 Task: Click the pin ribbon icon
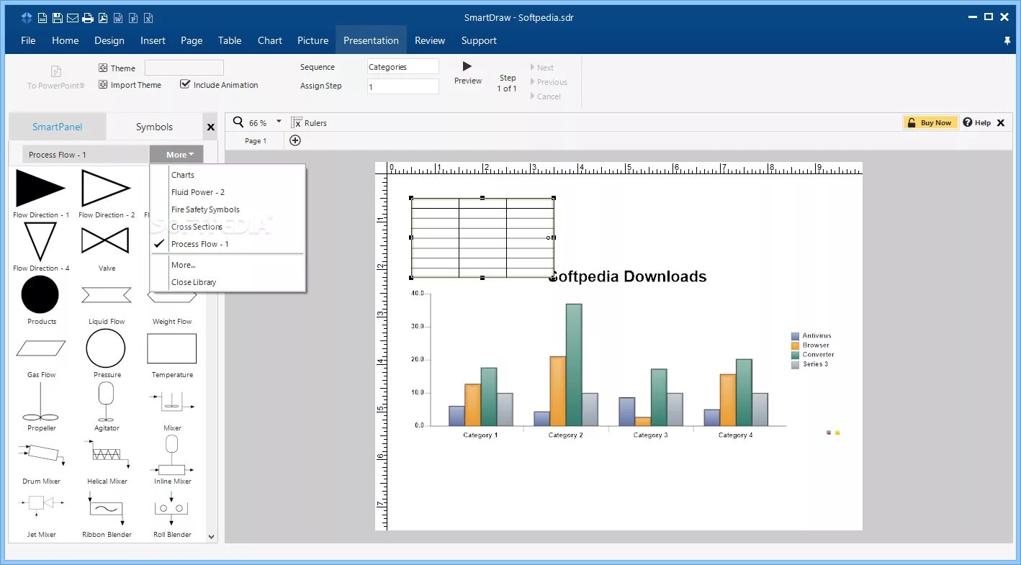tap(1007, 41)
